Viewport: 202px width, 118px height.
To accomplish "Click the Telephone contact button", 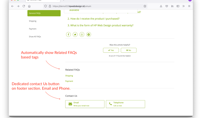I will pos(126,104).
